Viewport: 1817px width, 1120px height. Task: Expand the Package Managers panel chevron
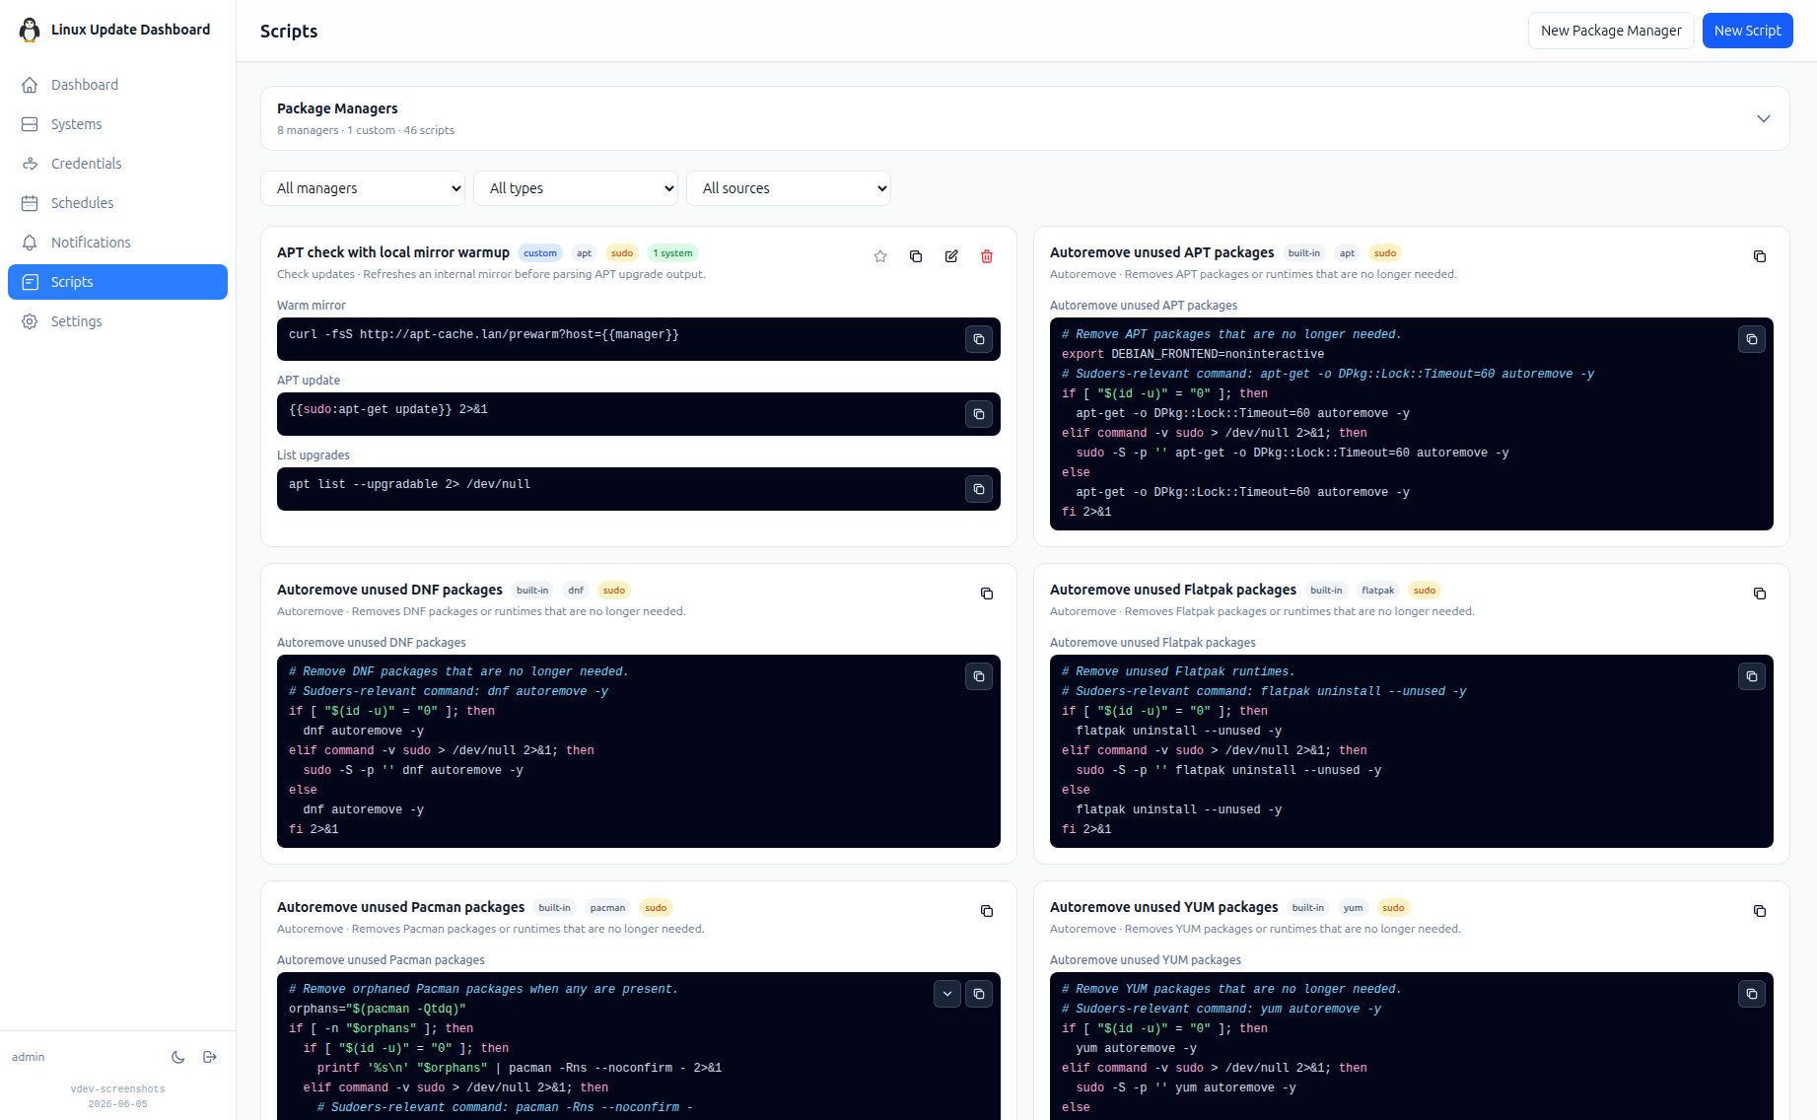[x=1764, y=118]
